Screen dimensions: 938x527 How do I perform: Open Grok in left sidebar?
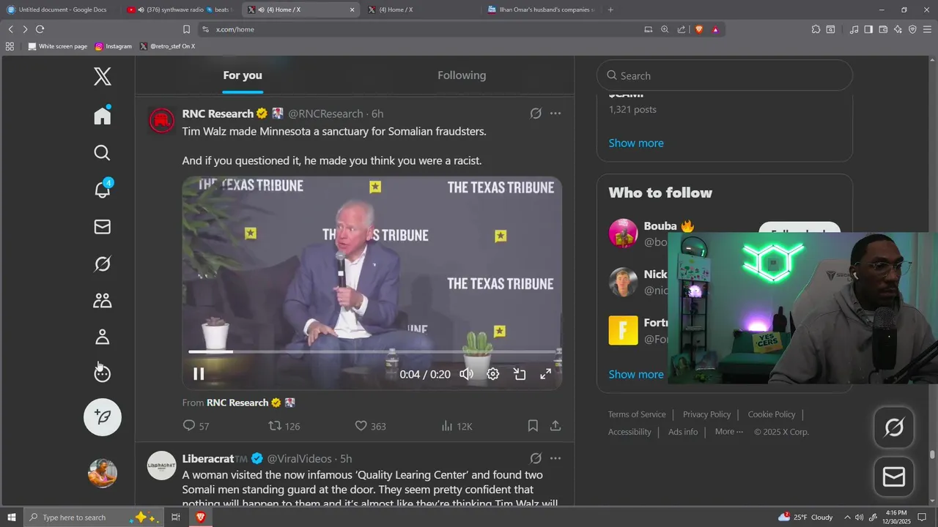click(x=103, y=263)
